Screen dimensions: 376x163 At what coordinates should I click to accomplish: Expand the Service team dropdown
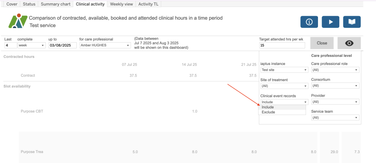point(335,117)
